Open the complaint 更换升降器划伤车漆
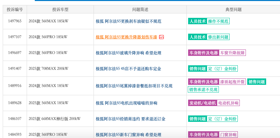The height and width of the screenshot is (138, 280). pyautogui.click(x=126, y=37)
